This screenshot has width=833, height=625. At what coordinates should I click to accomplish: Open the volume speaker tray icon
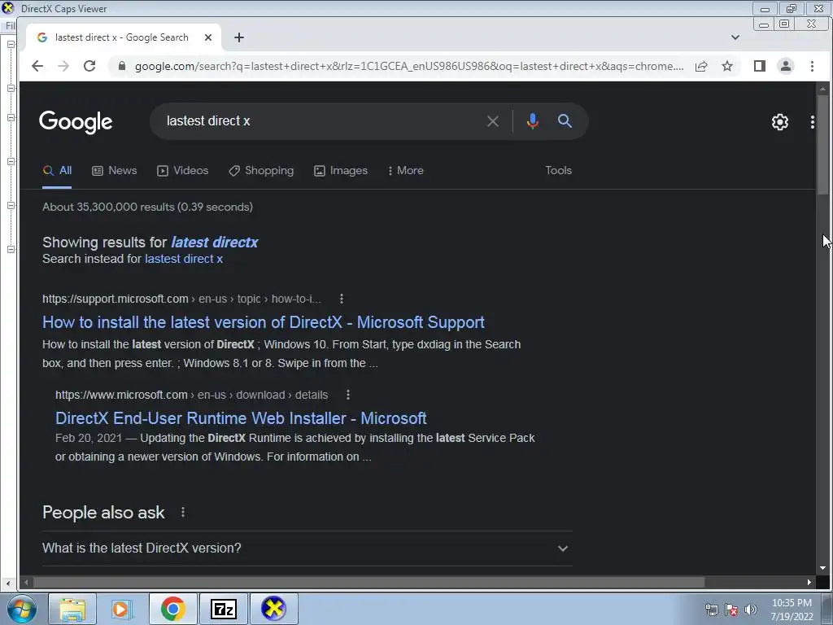click(x=751, y=610)
